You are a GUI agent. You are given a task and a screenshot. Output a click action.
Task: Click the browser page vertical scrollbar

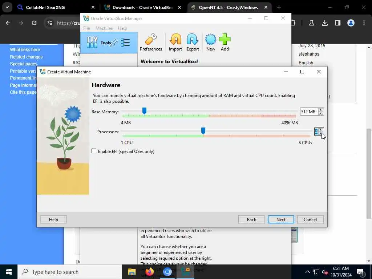(369, 173)
